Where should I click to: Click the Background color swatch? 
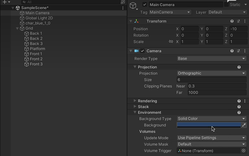click(x=209, y=125)
